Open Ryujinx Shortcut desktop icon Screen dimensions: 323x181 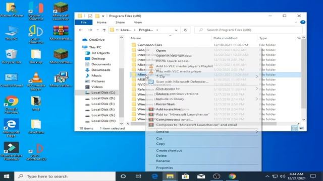(36, 11)
